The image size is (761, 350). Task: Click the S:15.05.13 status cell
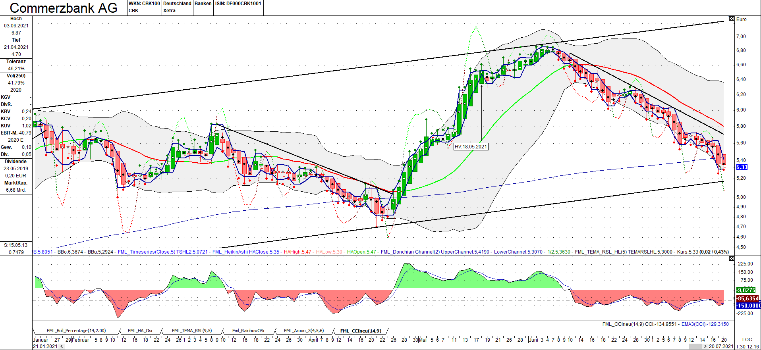pyautogui.click(x=16, y=245)
